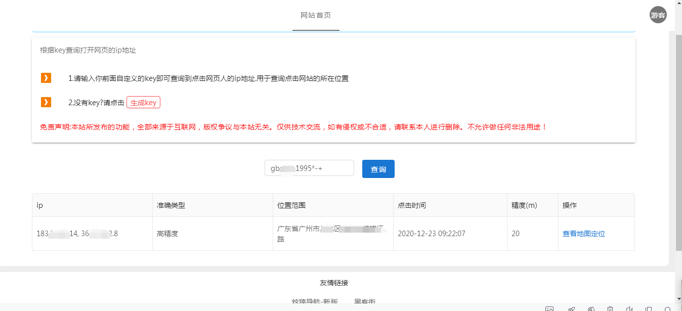The height and width of the screenshot is (311, 682).
Task: Click the red 免责声明 disclaimer text
Action: pos(293,127)
